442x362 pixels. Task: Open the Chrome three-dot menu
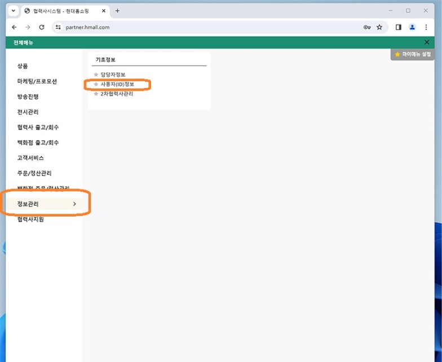(x=426, y=27)
